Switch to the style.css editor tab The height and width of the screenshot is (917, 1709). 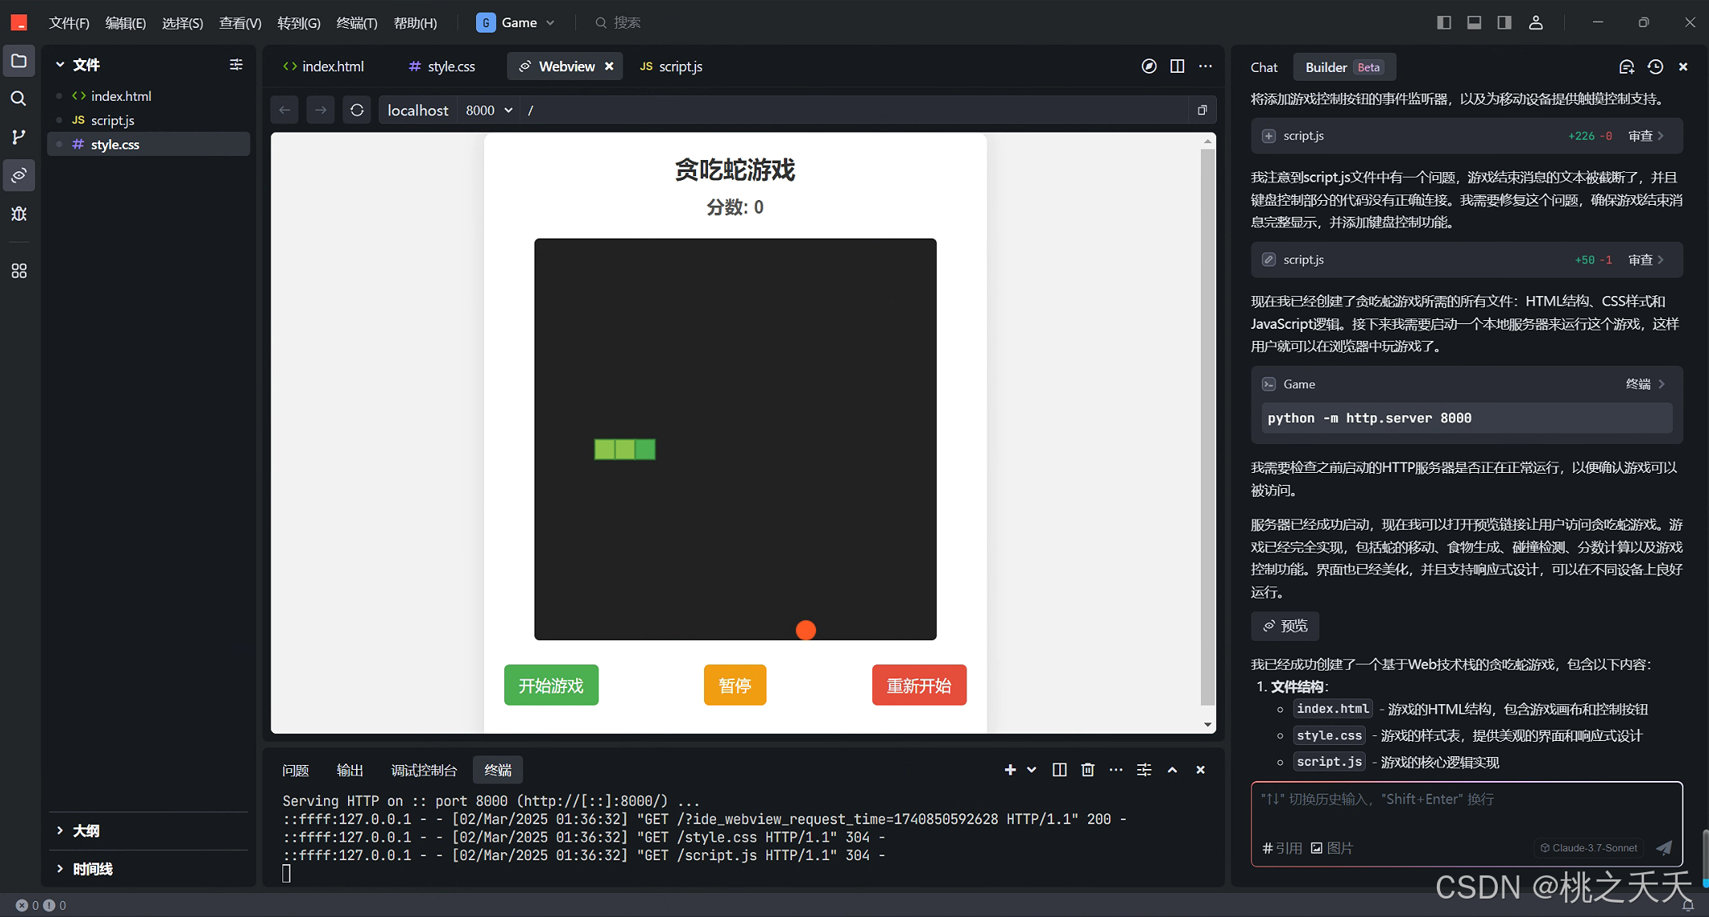(x=442, y=66)
